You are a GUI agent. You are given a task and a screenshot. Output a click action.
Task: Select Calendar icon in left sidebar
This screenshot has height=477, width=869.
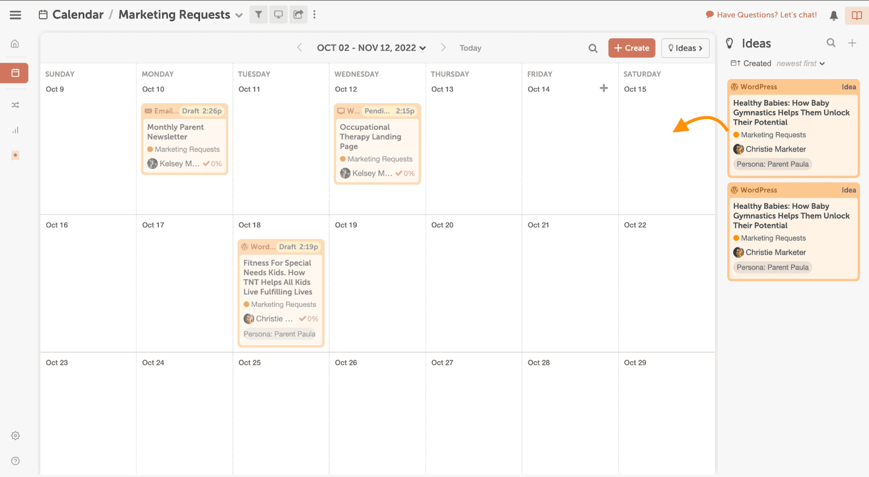pyautogui.click(x=15, y=73)
